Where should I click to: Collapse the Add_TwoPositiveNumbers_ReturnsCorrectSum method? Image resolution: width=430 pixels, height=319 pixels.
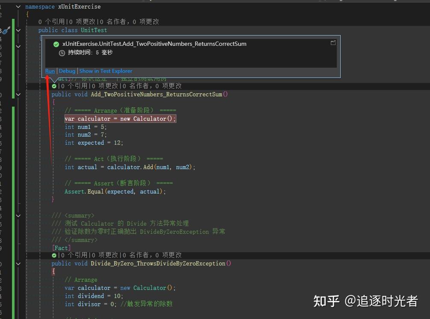click(18, 94)
